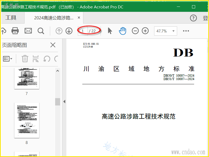Click the text DB50/T 10007—2024
The width and height of the screenshot is (209, 157).
179,76
